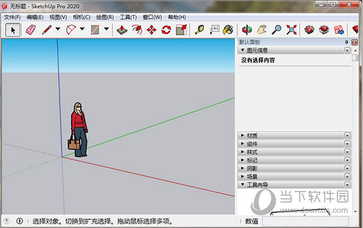This screenshot has height=228, width=363.
Task: Close the 标记 panel section
Action: coord(347,160)
